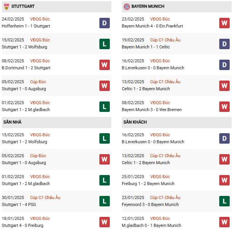Click the W badge for Stuttgart 4 - 0 Freiburg

[104, 222]
